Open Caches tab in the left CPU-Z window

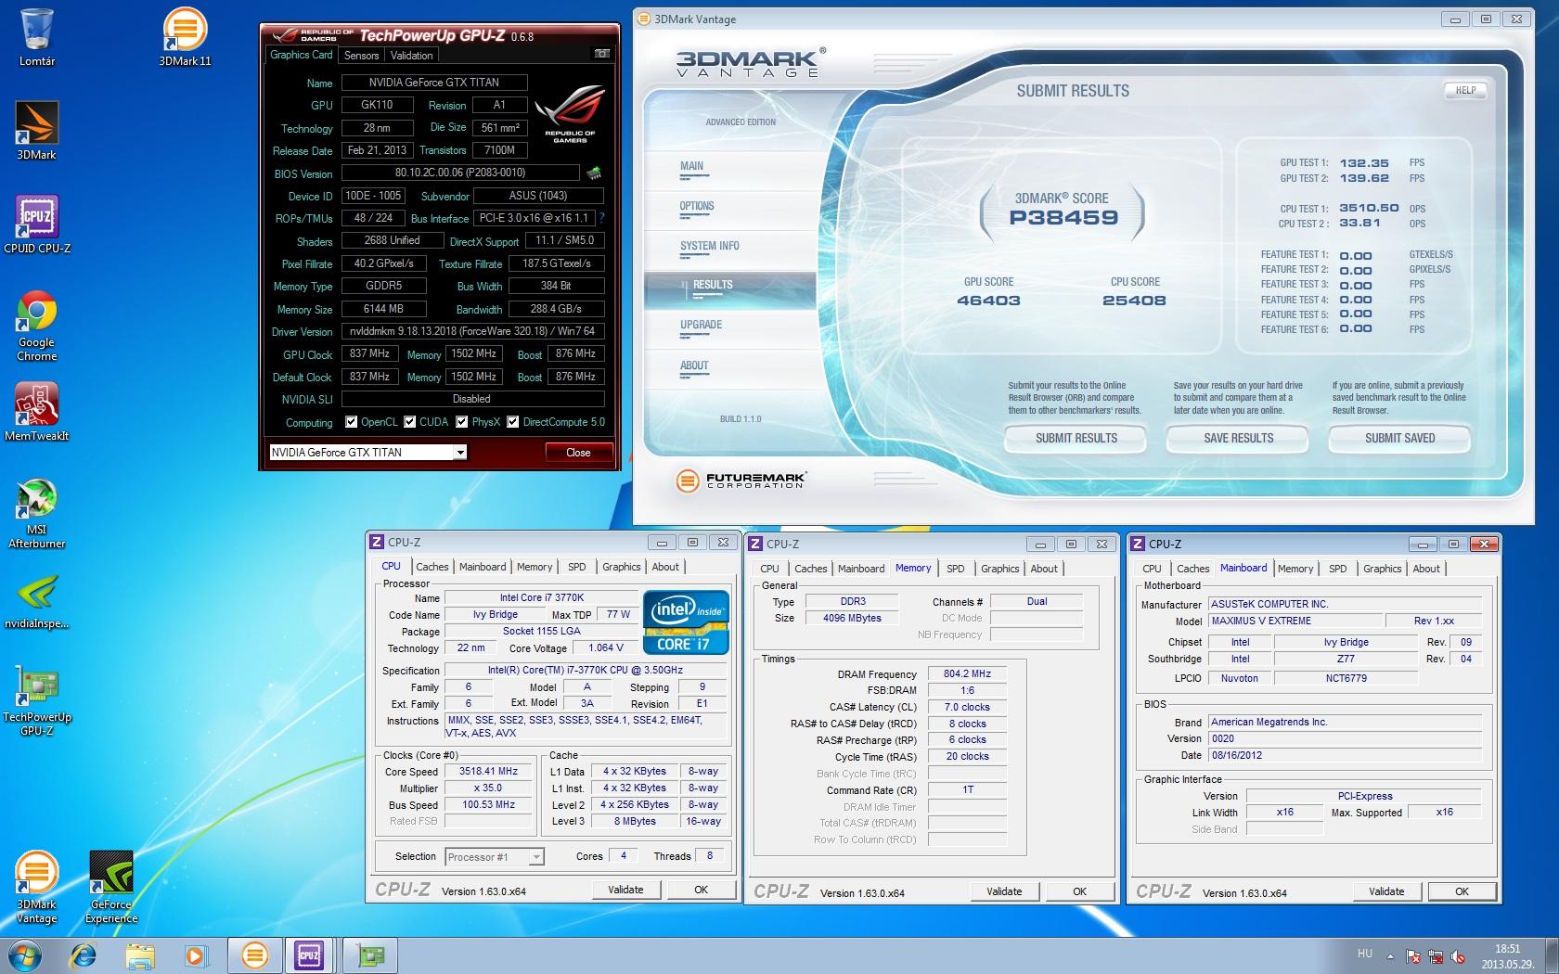coord(432,567)
